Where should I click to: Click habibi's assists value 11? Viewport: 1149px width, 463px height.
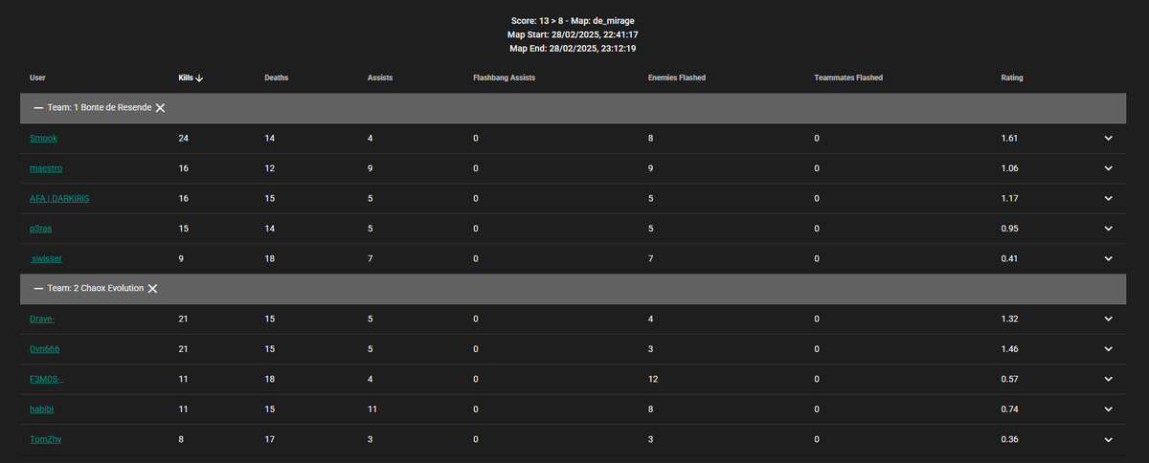tap(372, 409)
